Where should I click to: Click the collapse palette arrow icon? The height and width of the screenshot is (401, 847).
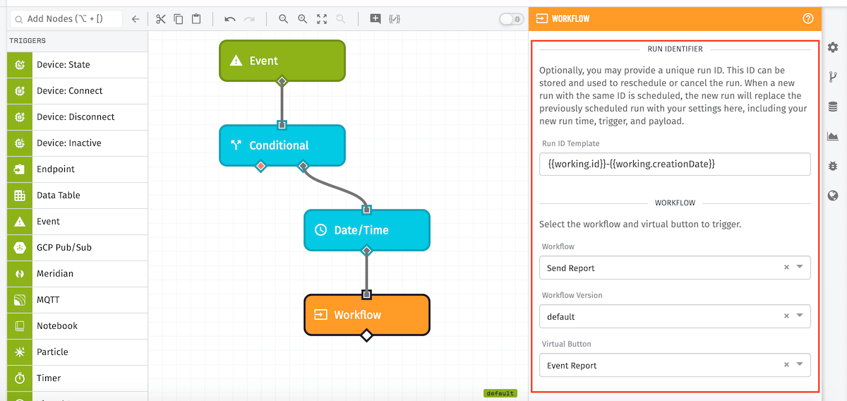[136, 19]
